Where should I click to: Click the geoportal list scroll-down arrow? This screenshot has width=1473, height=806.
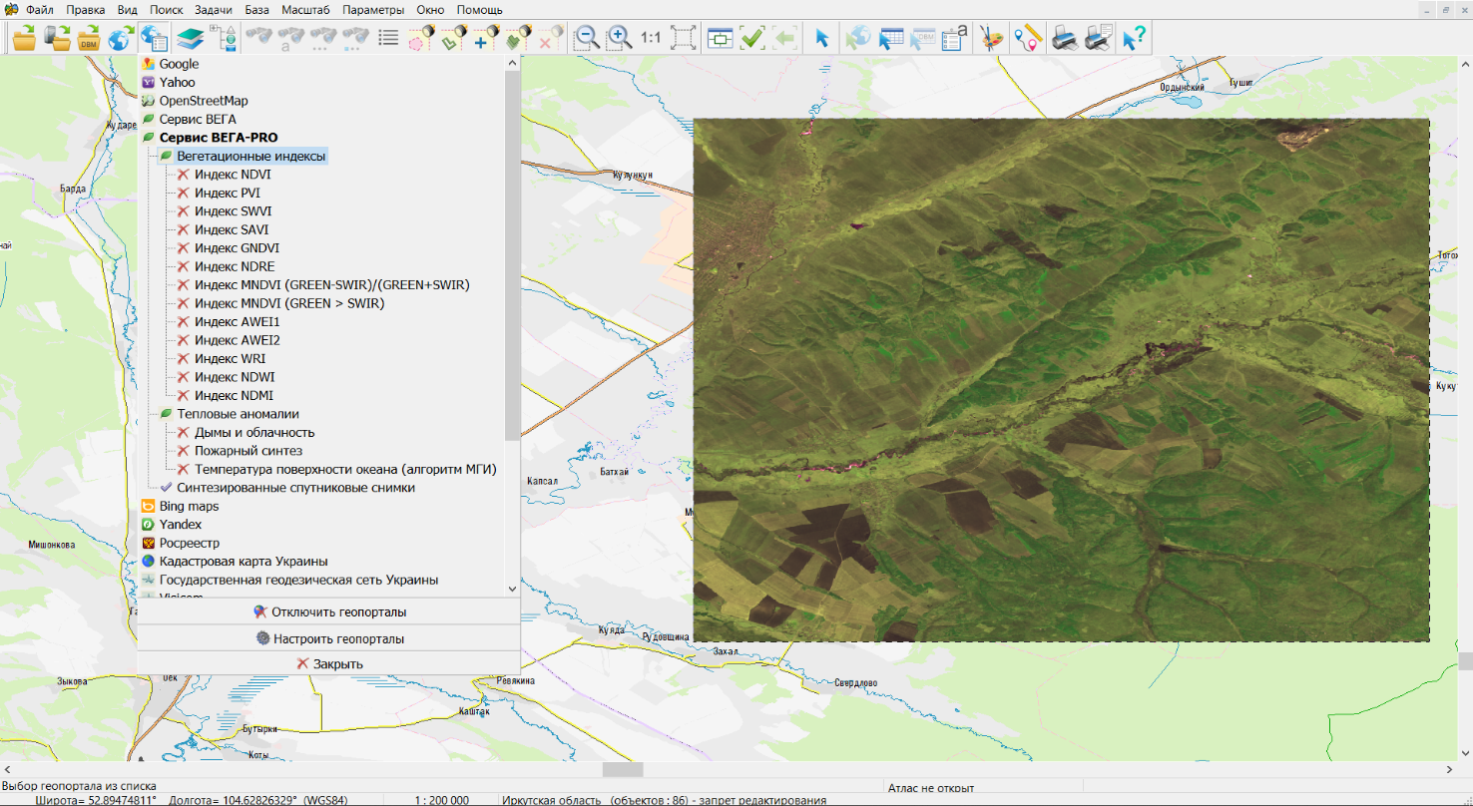click(x=513, y=590)
